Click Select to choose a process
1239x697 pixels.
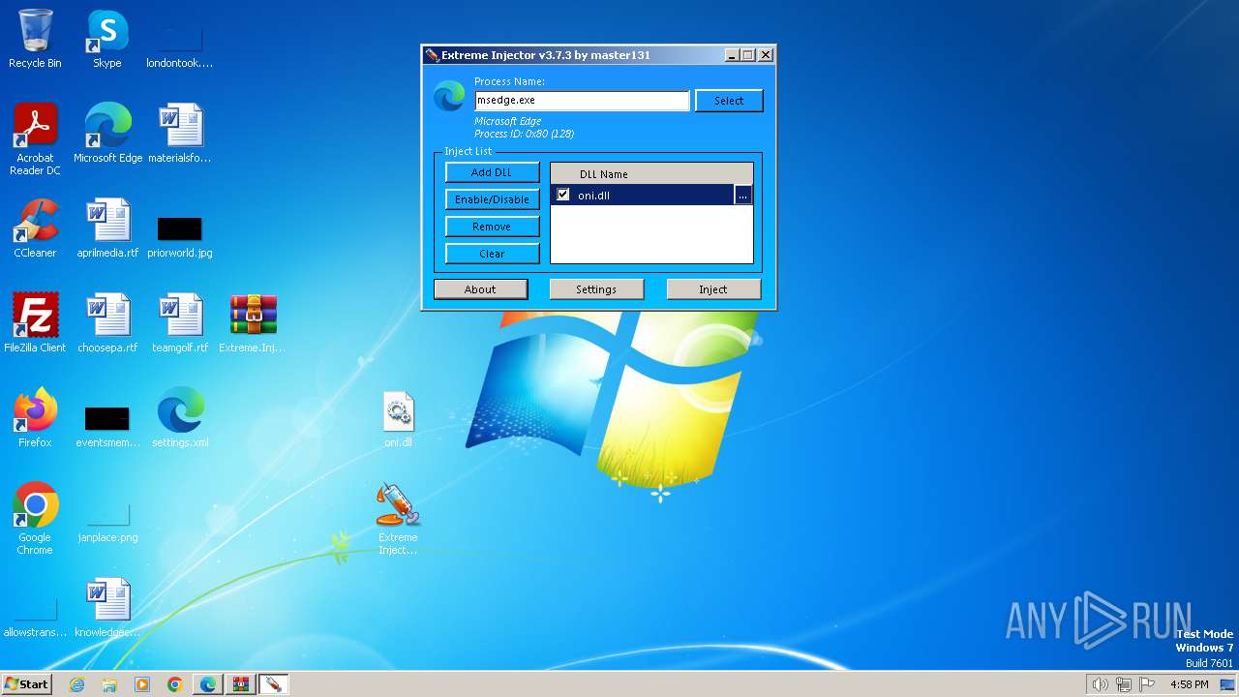click(x=729, y=101)
